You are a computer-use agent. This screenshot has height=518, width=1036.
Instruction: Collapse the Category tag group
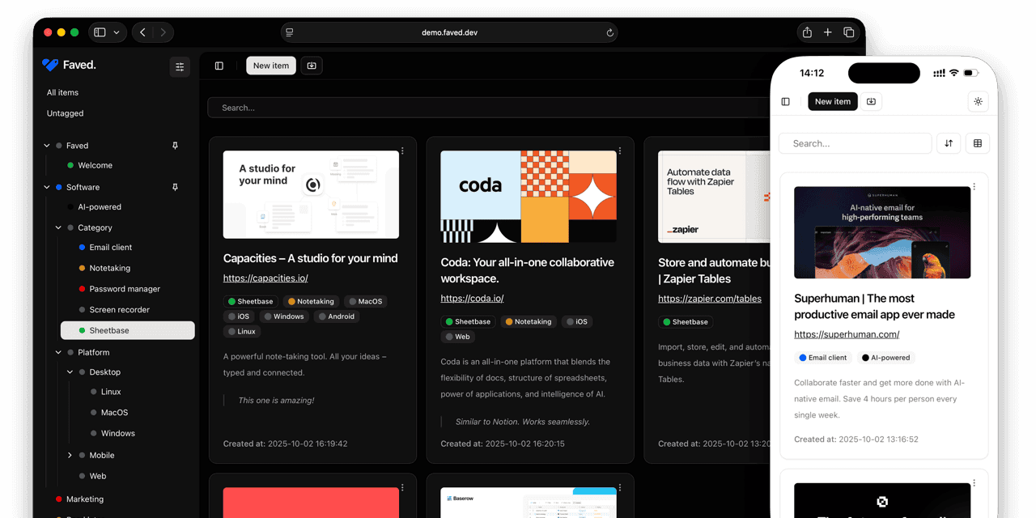click(x=58, y=228)
